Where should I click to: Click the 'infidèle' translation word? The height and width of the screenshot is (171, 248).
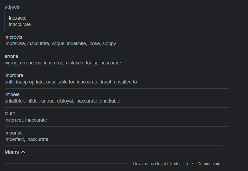[12, 94]
